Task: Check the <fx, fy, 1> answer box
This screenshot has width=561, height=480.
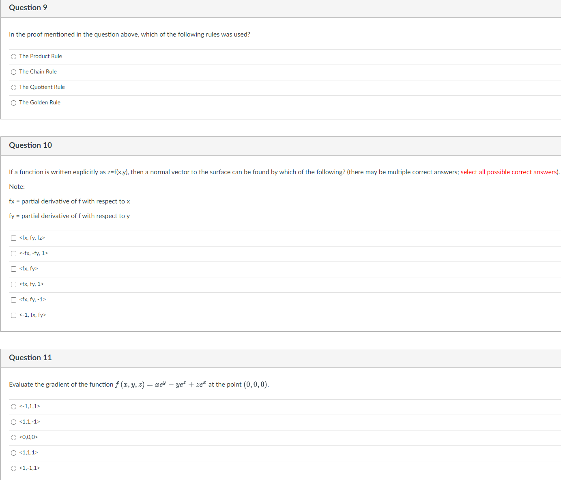Action: (x=13, y=284)
